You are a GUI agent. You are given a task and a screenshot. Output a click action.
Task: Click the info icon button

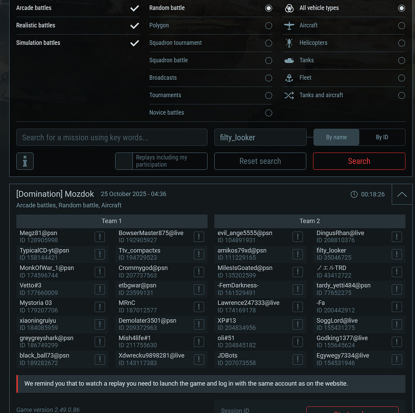click(x=25, y=161)
